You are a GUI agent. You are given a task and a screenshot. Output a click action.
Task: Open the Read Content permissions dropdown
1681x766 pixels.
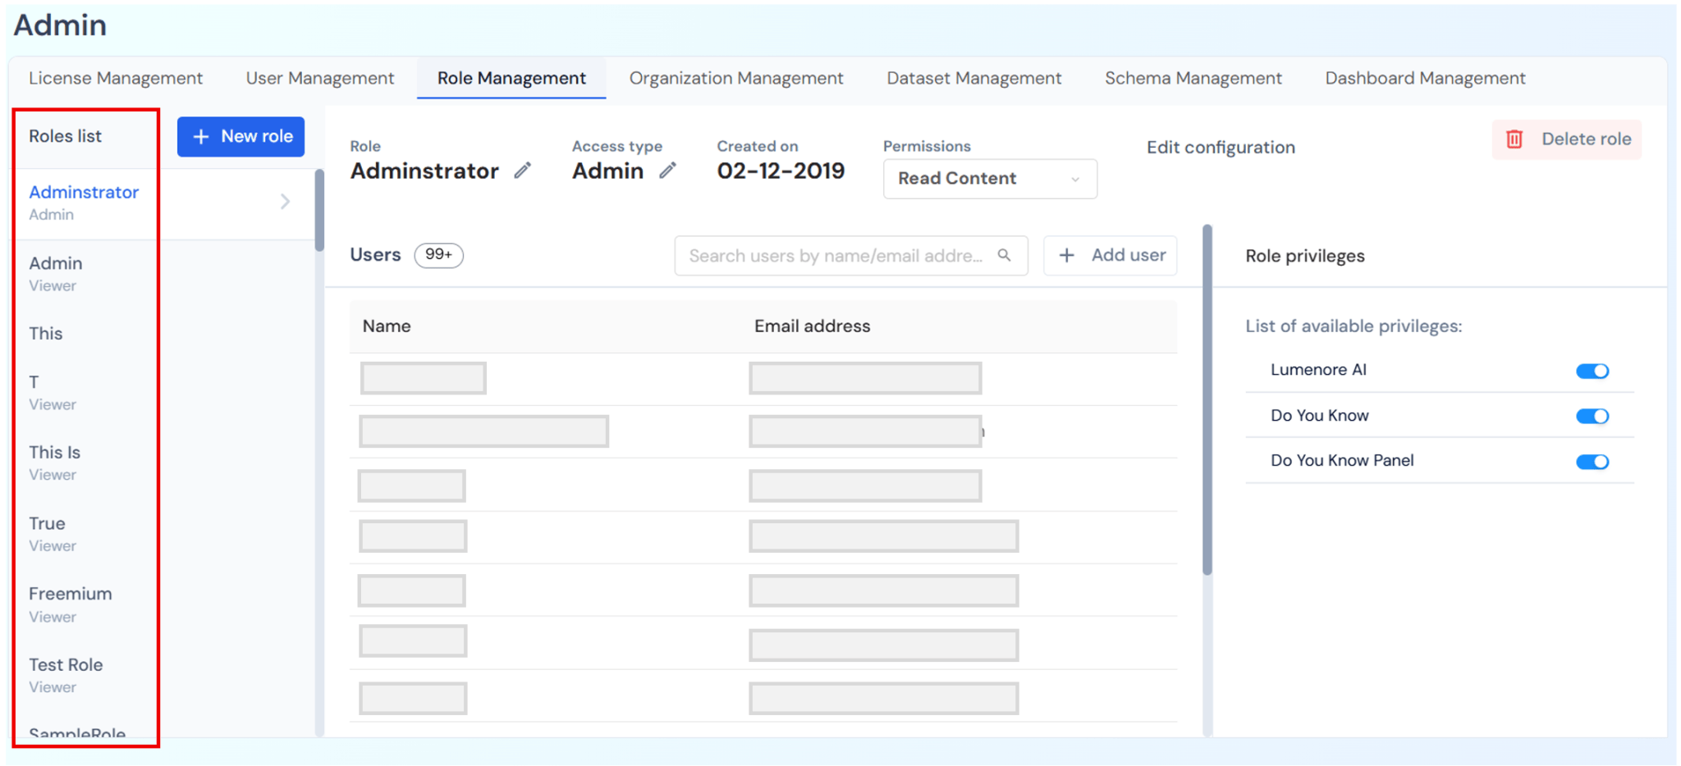(x=990, y=179)
